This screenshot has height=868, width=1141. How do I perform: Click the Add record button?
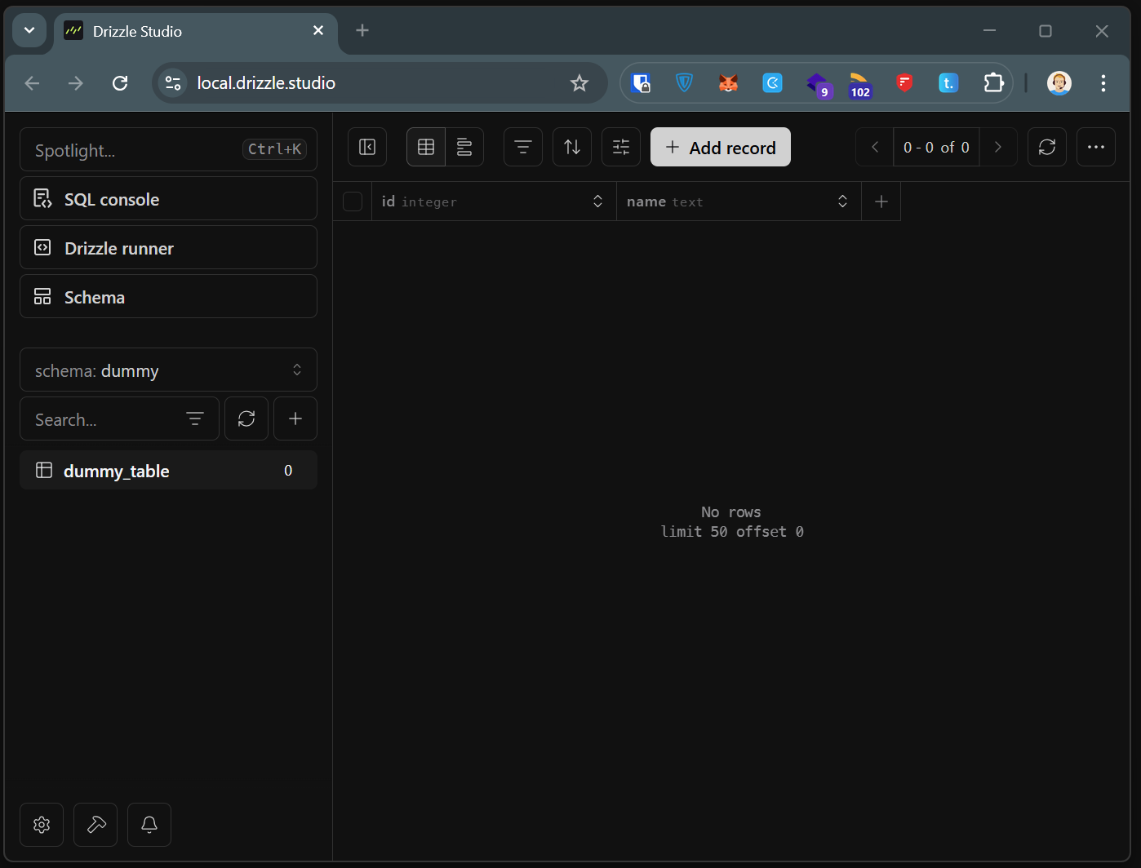(720, 147)
